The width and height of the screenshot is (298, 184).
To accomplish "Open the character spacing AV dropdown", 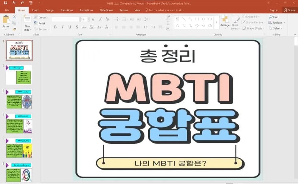I will [91, 27].
